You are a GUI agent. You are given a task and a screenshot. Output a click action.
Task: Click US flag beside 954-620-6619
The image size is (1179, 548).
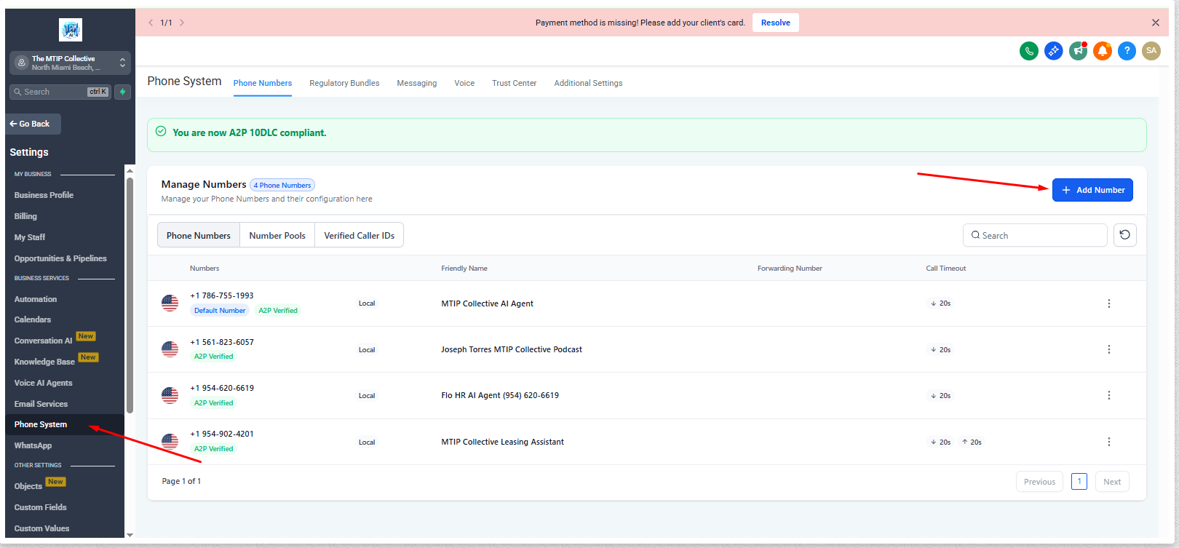coord(170,395)
